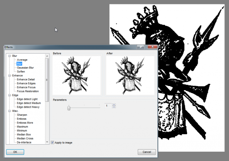
Task: Click the parameter value input field
Action: (x=108, y=106)
